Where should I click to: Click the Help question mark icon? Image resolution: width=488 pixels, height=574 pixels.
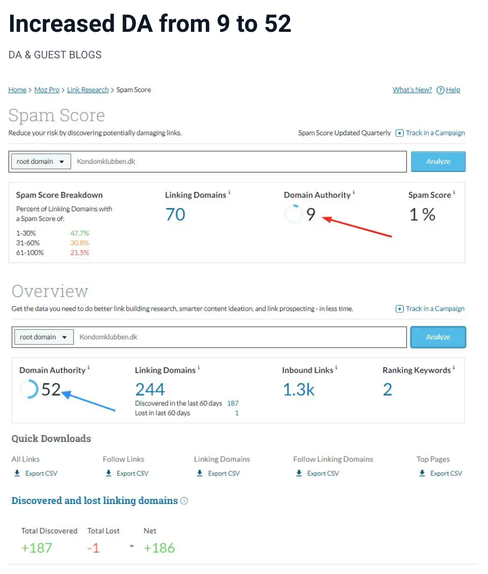click(440, 90)
